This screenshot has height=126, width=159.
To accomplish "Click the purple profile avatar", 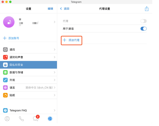I will [x=9, y=22].
